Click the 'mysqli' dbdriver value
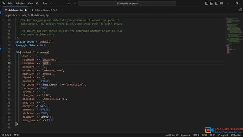 click(x=47, y=74)
